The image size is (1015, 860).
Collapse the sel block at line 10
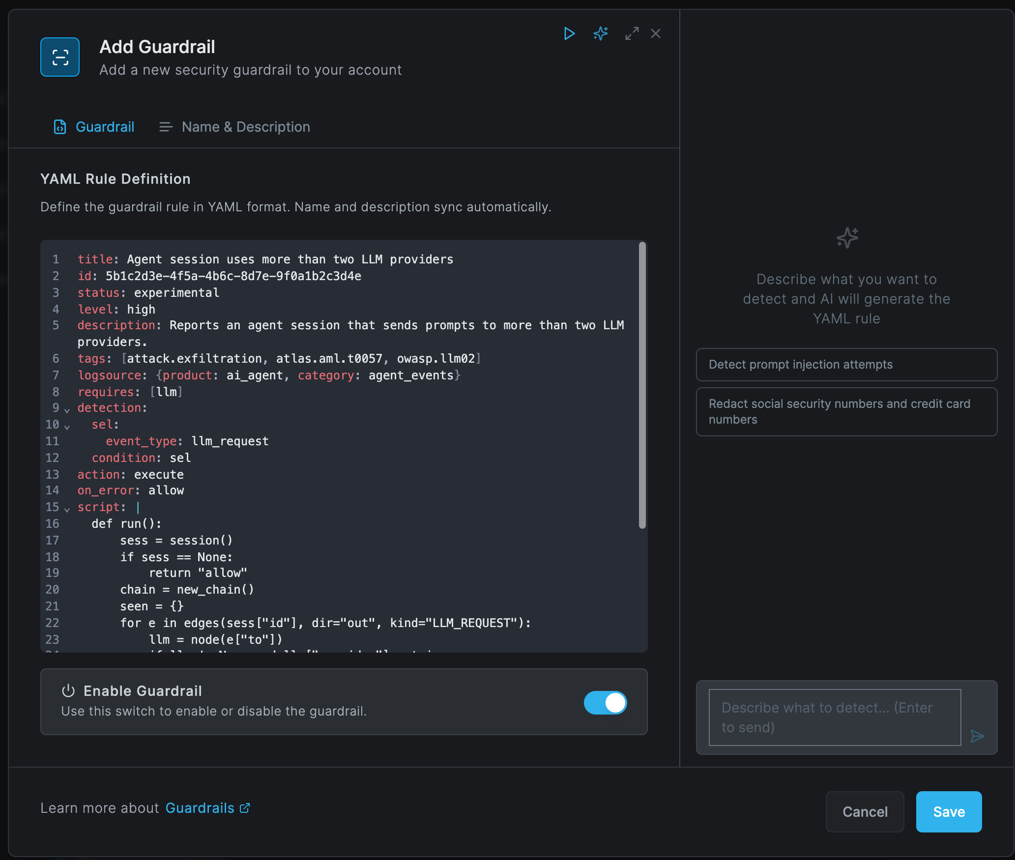[67, 427]
